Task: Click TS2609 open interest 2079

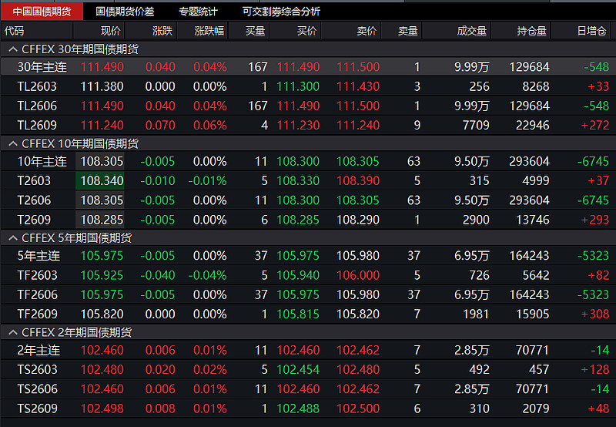Action: [x=536, y=409]
